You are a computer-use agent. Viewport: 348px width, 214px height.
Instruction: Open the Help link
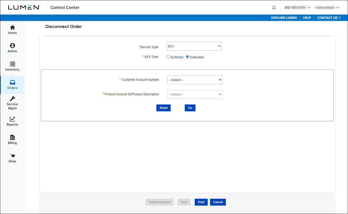(x=307, y=18)
